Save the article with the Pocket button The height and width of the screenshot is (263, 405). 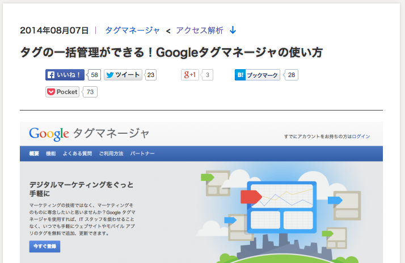[62, 92]
